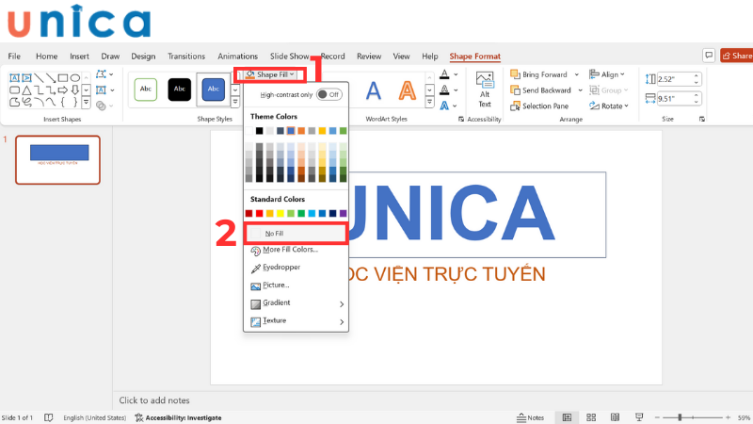Open the Edit Shape dropdown

point(104,74)
